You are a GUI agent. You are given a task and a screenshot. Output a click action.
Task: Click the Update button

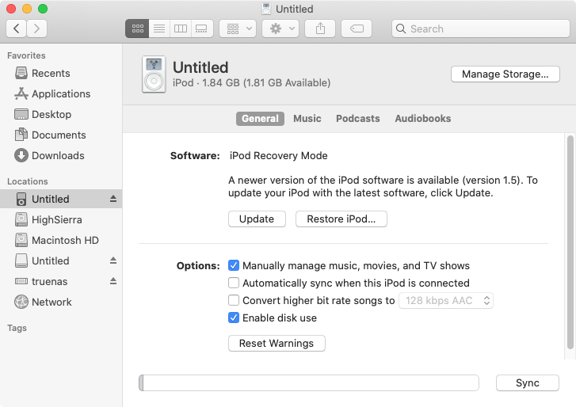(x=257, y=219)
